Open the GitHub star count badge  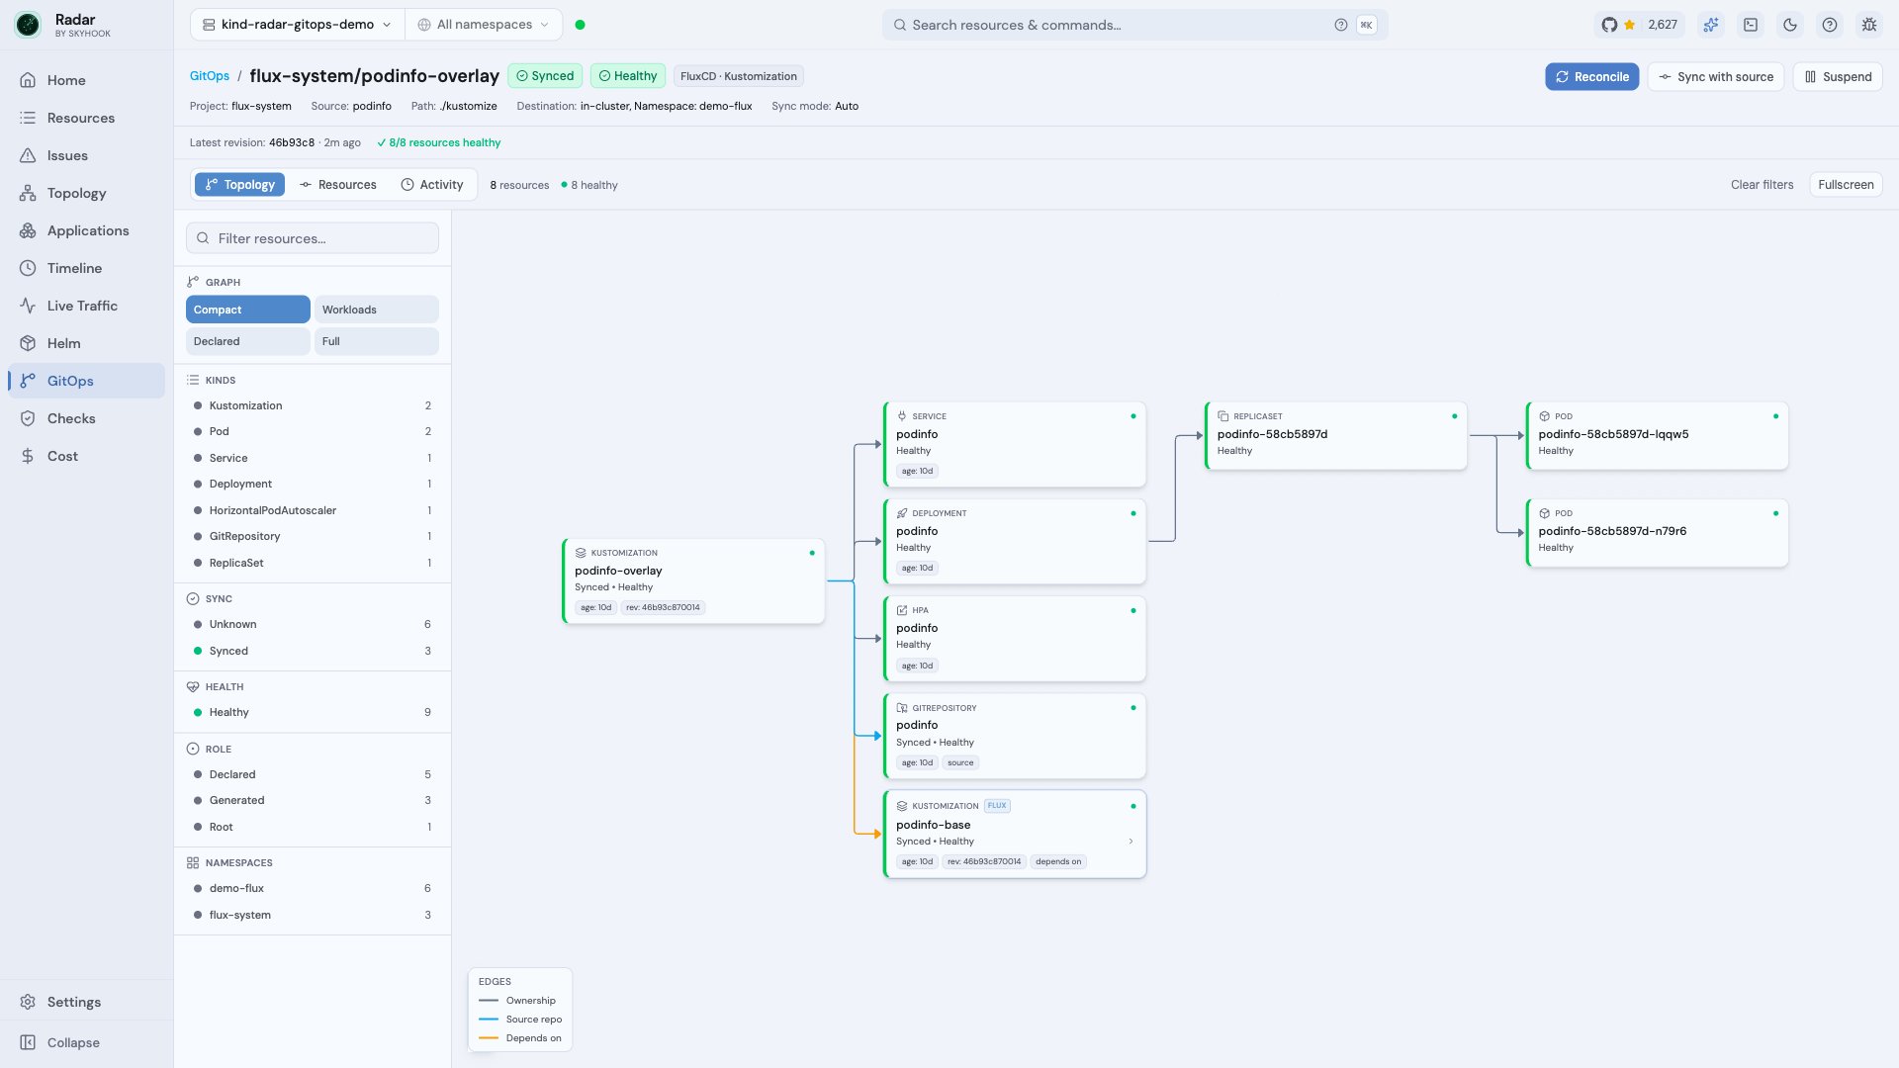tap(1640, 25)
